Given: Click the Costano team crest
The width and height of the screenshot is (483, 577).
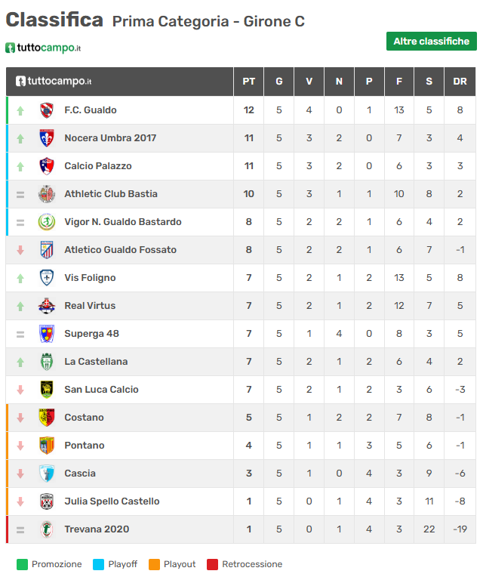Looking at the screenshot, I should pyautogui.click(x=47, y=418).
